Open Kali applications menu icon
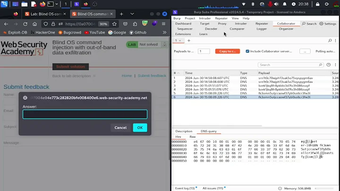340x191 pixels. click(x=4, y=4)
